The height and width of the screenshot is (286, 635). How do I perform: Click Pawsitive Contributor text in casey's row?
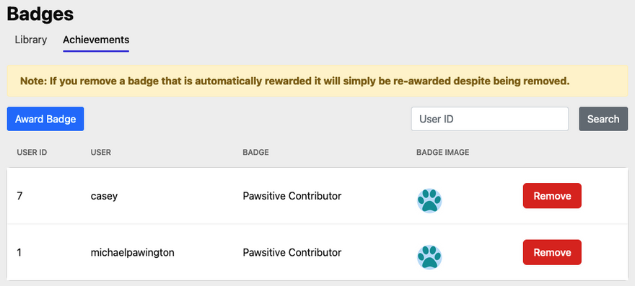(292, 196)
